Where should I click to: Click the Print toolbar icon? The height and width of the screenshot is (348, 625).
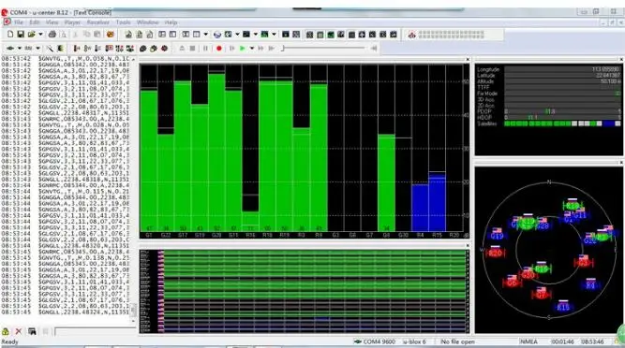click(52, 35)
